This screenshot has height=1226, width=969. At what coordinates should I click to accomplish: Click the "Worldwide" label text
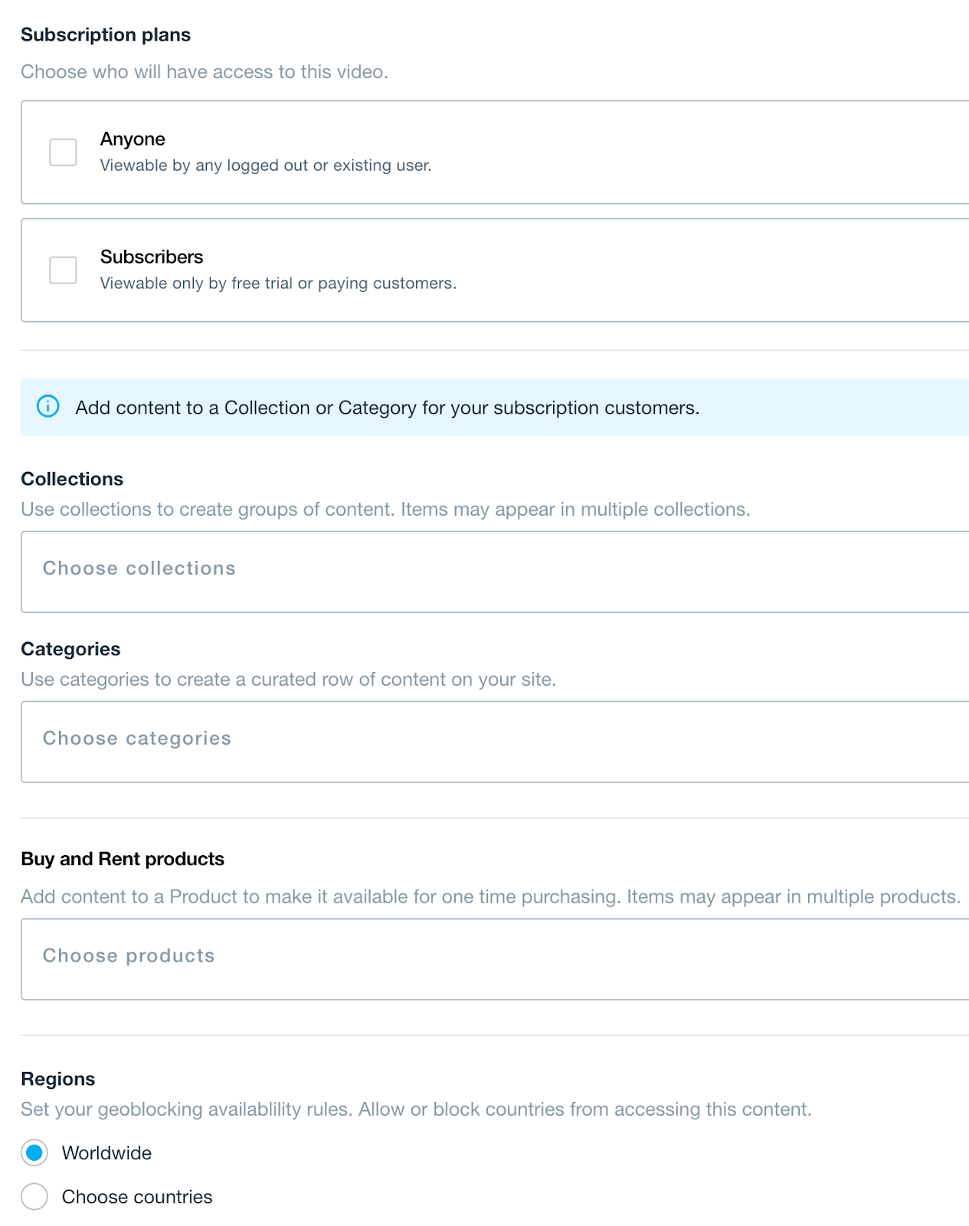[x=106, y=1153]
